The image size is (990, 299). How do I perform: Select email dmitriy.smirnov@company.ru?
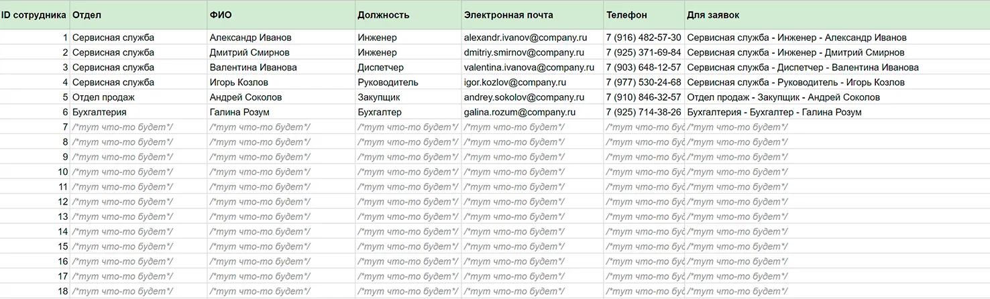(533, 52)
